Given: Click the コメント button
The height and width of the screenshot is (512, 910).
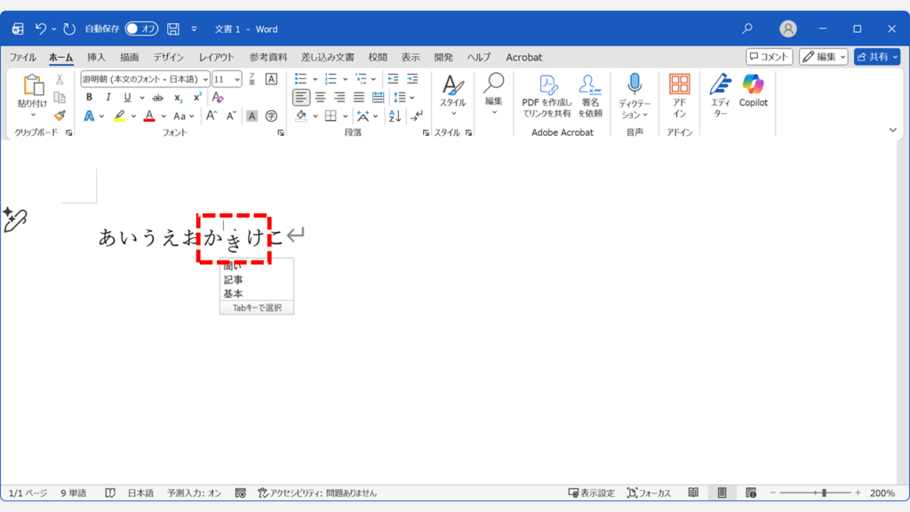Looking at the screenshot, I should tap(768, 56).
